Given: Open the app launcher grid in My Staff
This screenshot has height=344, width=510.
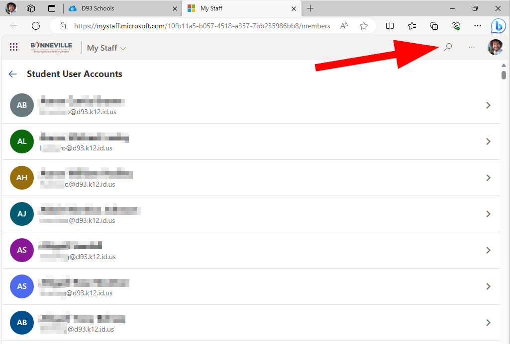Looking at the screenshot, I should click(x=13, y=47).
